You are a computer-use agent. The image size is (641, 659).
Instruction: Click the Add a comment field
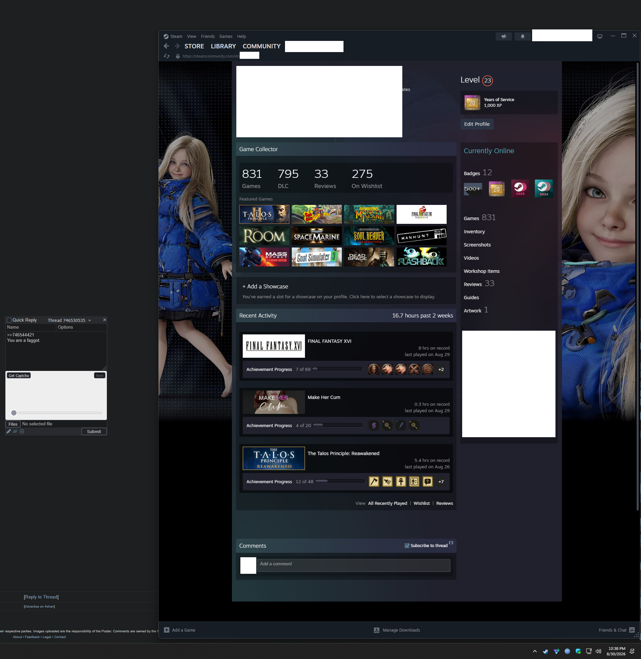(354, 565)
